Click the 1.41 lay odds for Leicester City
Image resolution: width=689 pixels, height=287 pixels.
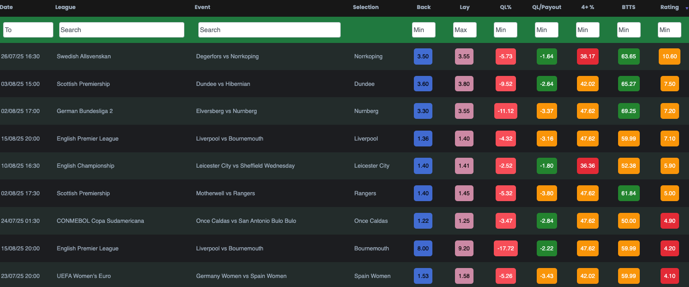click(464, 166)
